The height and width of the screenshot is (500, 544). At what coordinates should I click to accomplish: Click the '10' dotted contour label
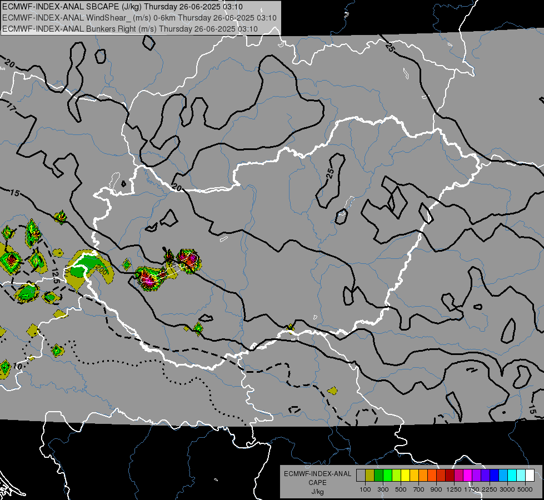[17, 367]
